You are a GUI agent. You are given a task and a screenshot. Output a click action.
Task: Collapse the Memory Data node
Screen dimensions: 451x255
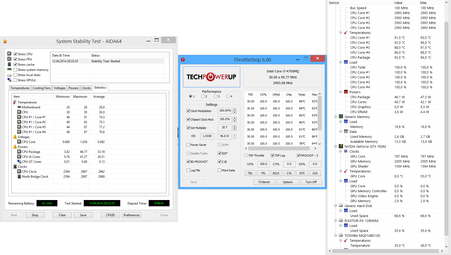click(x=340, y=132)
